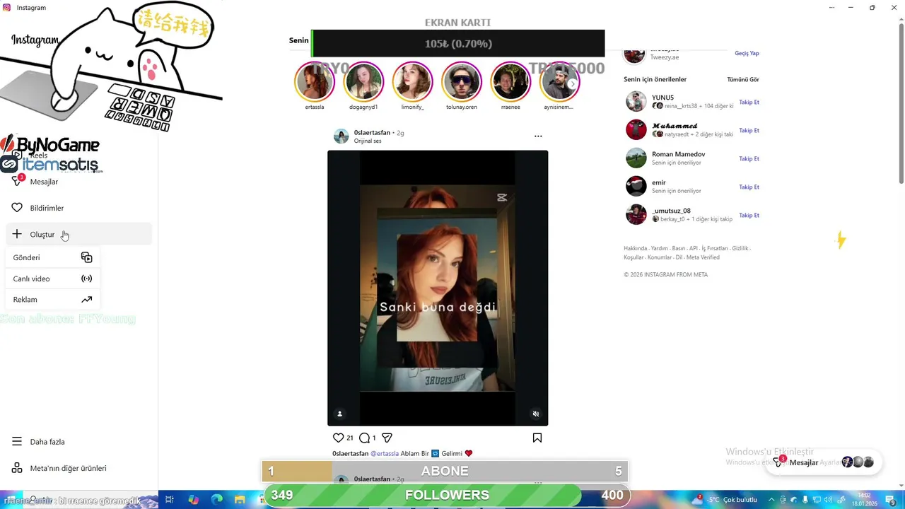Click Geçiş Yap to switch accounts
The image size is (905, 509).
[747, 53]
